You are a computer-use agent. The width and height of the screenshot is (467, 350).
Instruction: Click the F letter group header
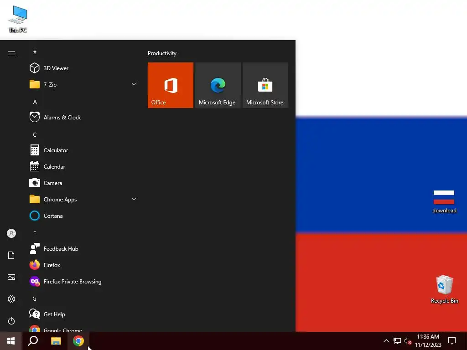(35, 233)
